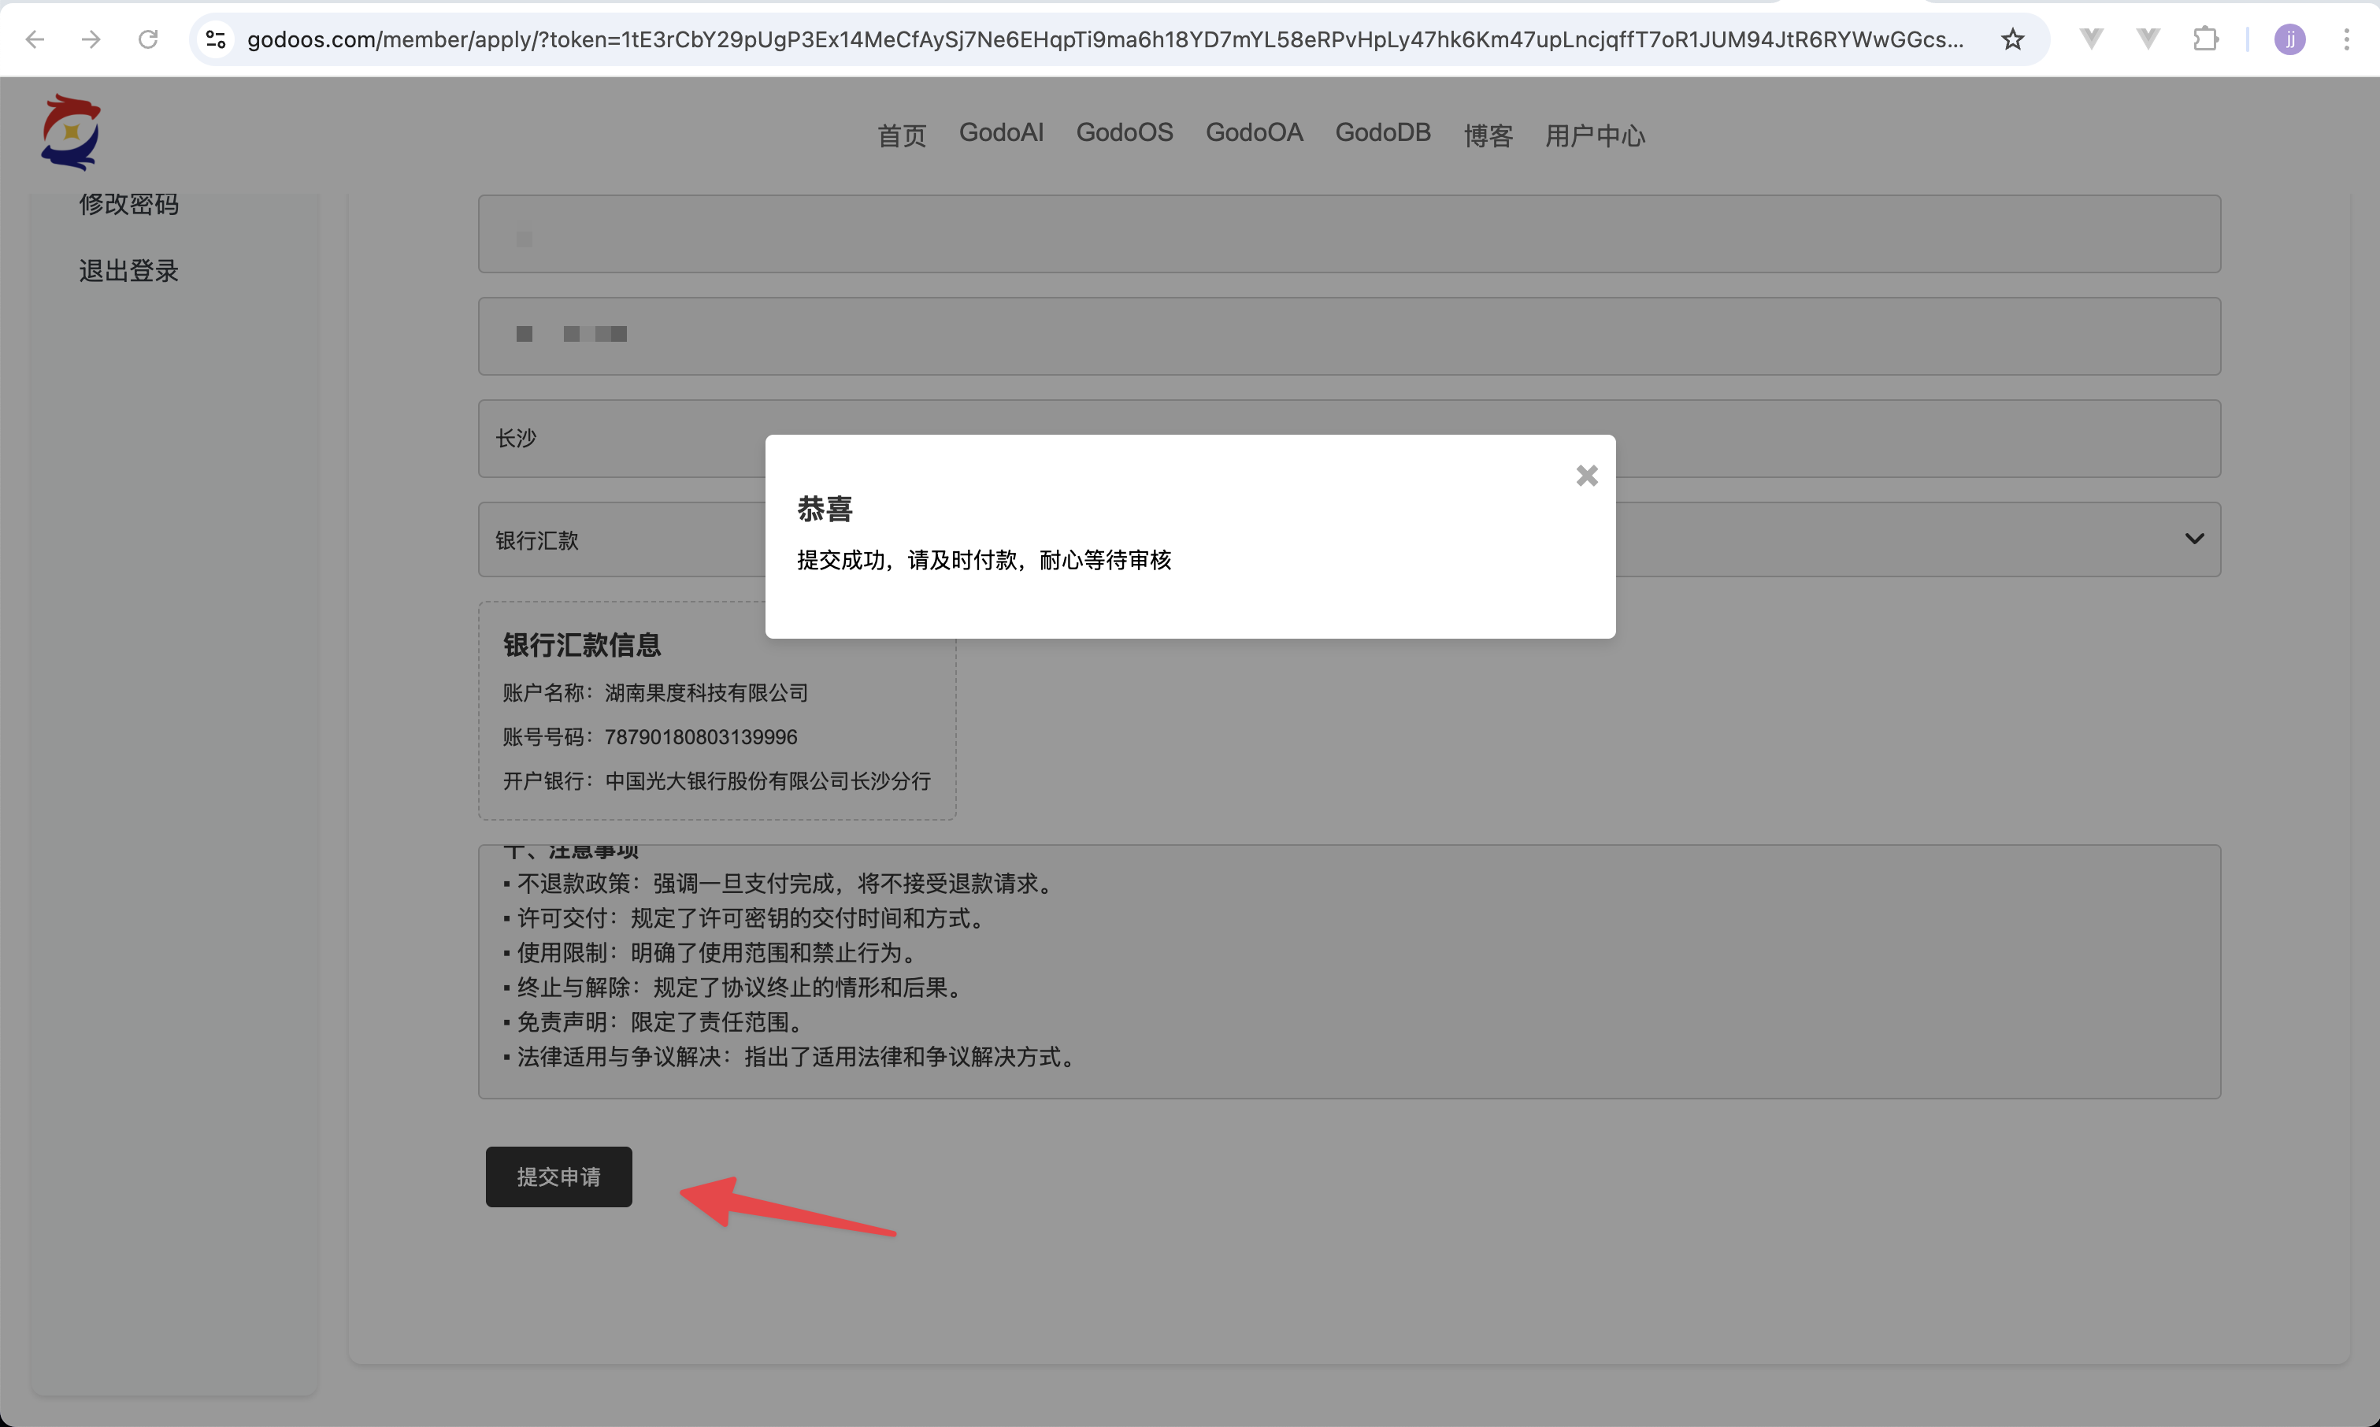
Task: Open 用户中心 in the navigation
Action: click(1594, 135)
